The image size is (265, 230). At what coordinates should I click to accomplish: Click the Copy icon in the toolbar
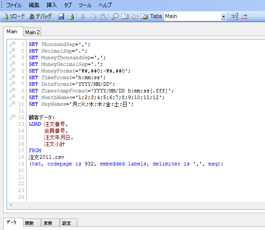[92, 16]
